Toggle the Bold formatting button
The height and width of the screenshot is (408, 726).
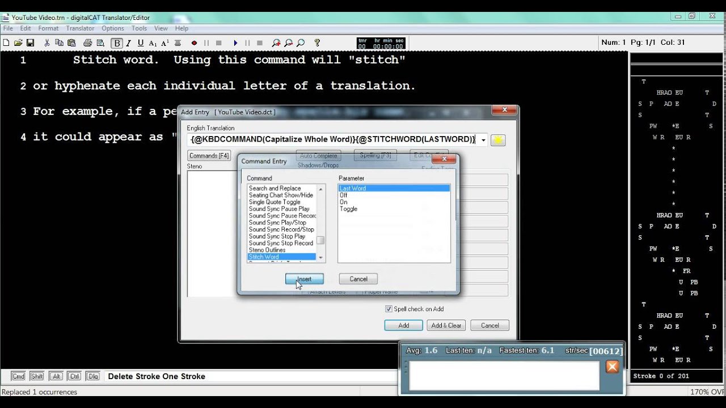tap(117, 43)
